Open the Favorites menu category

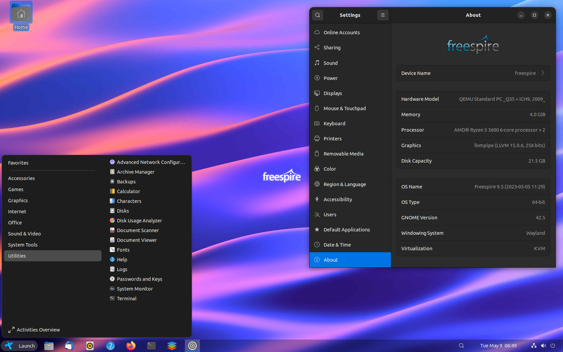53,163
